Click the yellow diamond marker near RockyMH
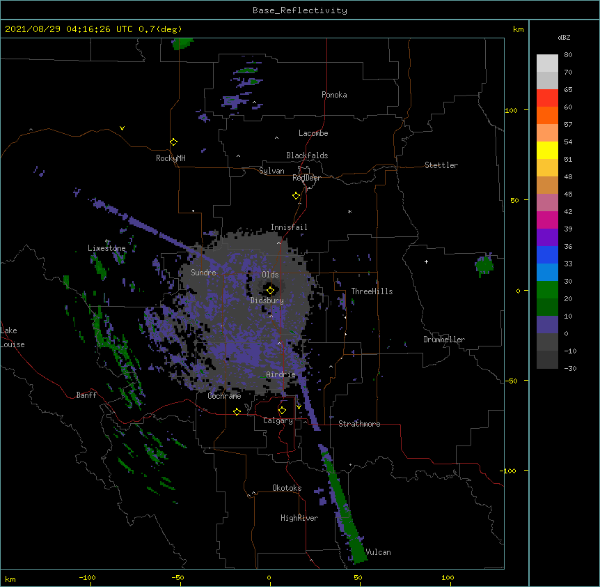This screenshot has width=600, height=587. point(174,142)
